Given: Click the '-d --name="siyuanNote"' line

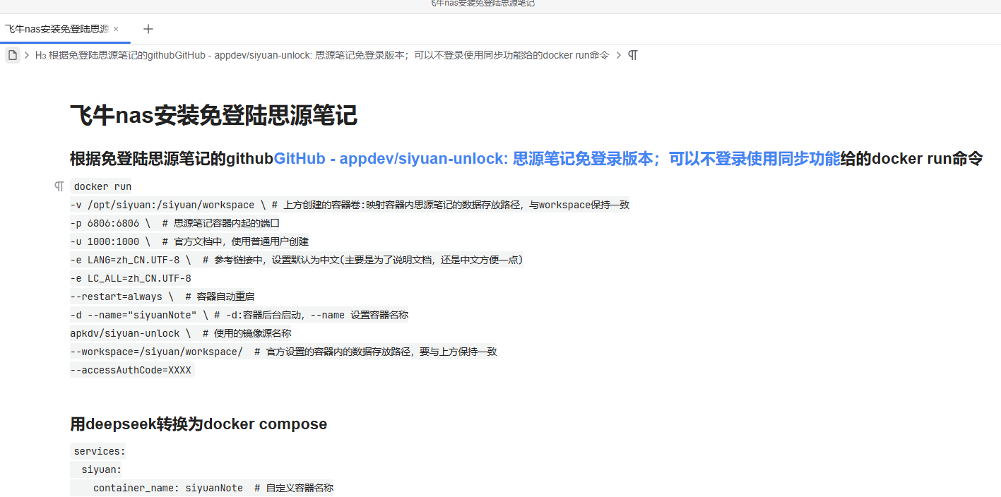Looking at the screenshot, I should coord(239,315).
